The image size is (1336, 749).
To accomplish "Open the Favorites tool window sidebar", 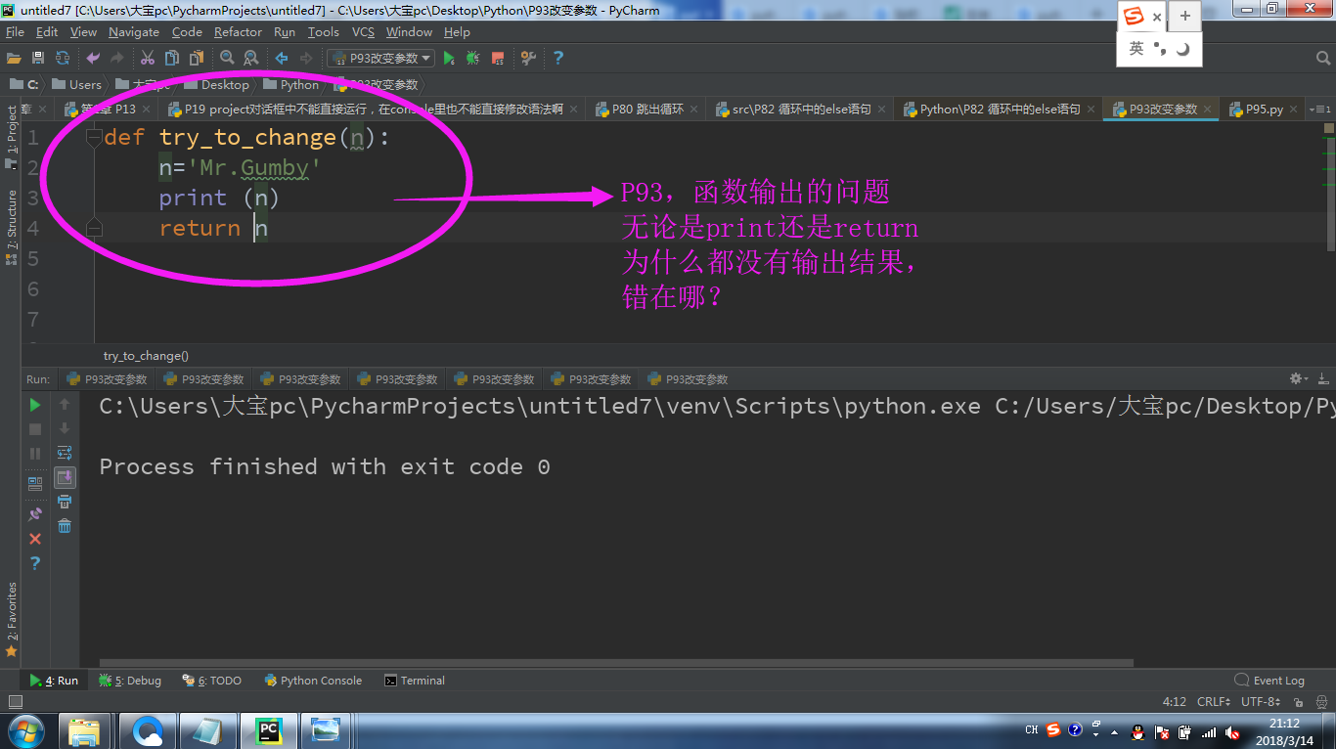I will tap(12, 619).
